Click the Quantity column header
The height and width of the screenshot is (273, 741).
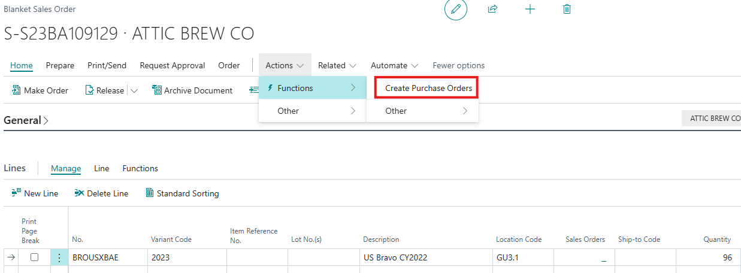(x=717, y=239)
